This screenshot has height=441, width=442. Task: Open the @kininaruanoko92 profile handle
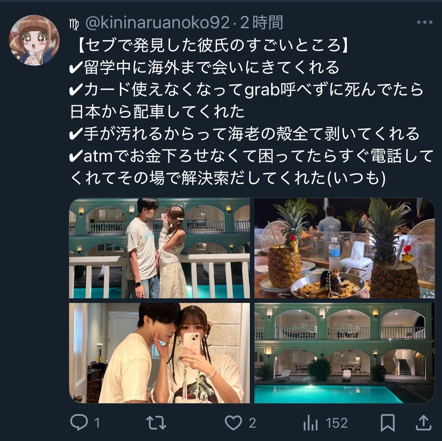coord(157,23)
